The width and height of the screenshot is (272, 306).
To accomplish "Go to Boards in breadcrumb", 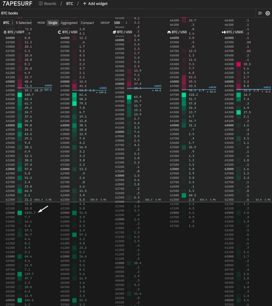I will pyautogui.click(x=50, y=4).
